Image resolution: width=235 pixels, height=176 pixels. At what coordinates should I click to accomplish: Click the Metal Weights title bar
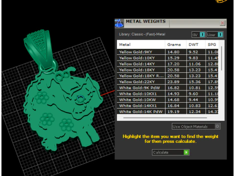tap(171, 23)
